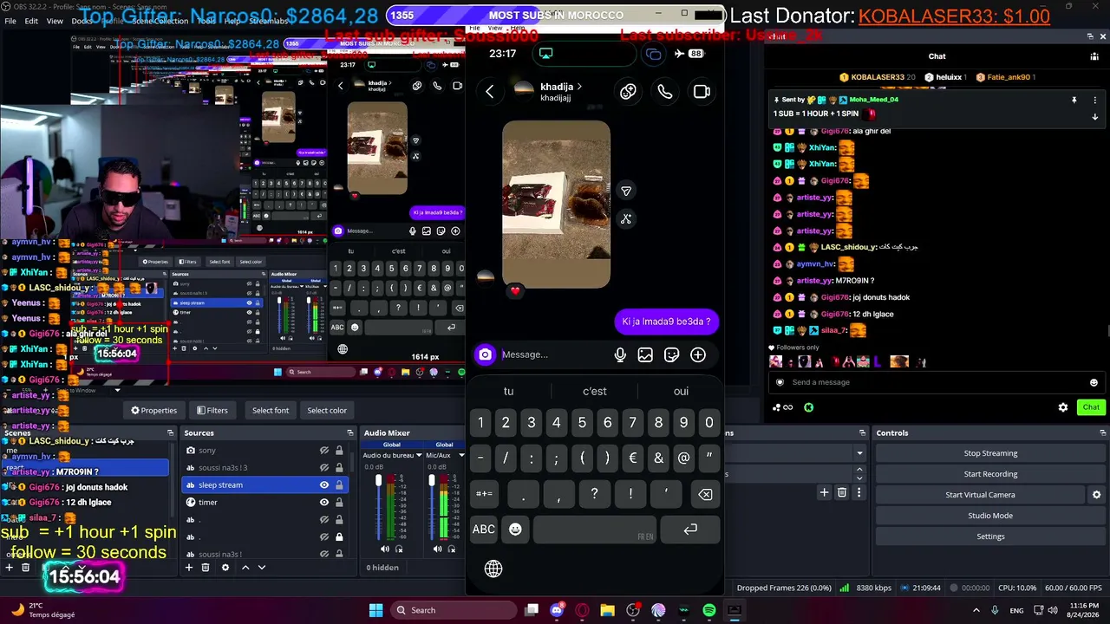Open the khadija profile chevron

[579, 87]
